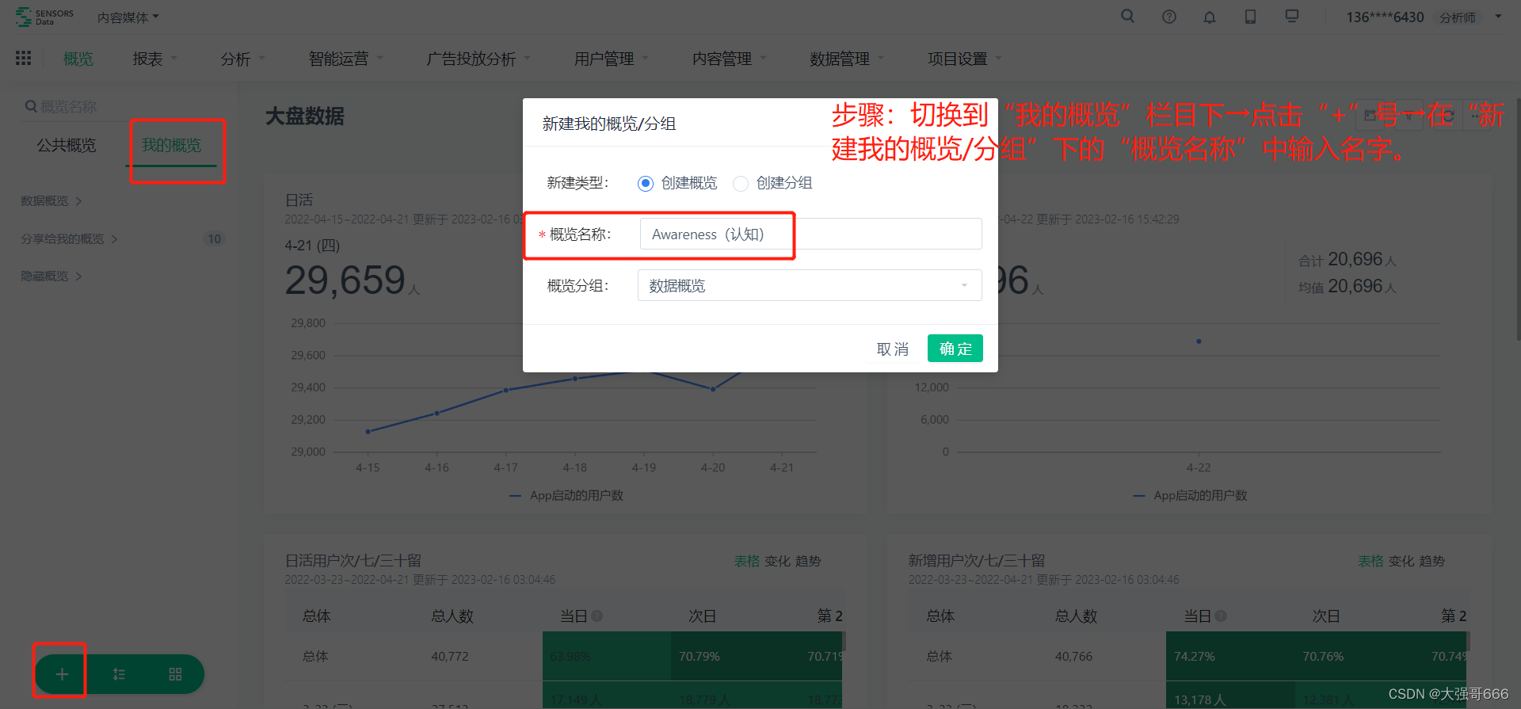Open the apps grid icon beside 概览
This screenshot has width=1521, height=709.
pos(24,58)
